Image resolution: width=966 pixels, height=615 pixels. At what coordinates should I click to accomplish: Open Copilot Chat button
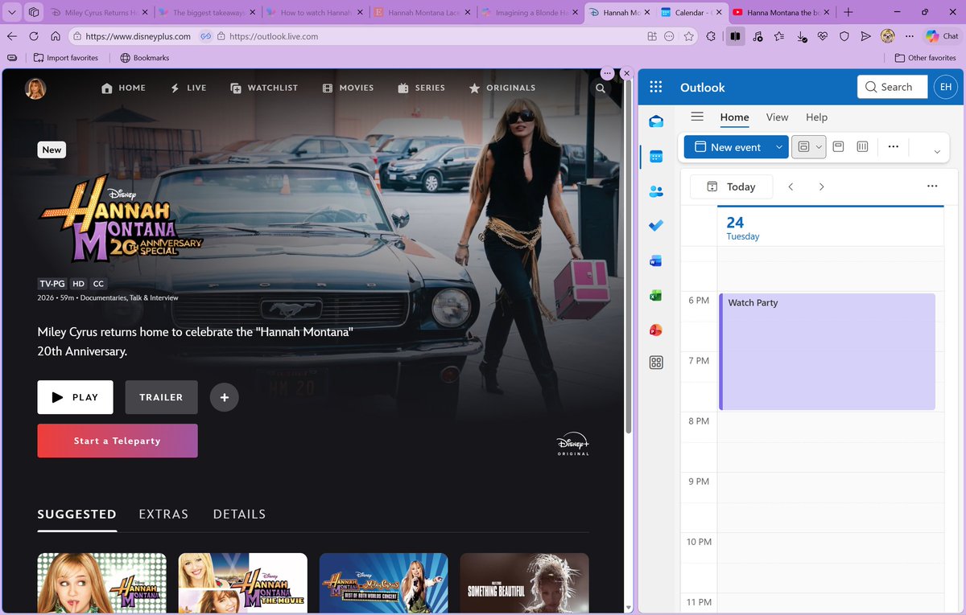pyautogui.click(x=941, y=36)
